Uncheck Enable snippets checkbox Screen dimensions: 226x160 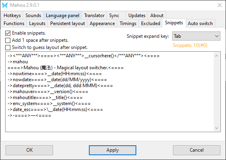pyautogui.click(x=8, y=33)
